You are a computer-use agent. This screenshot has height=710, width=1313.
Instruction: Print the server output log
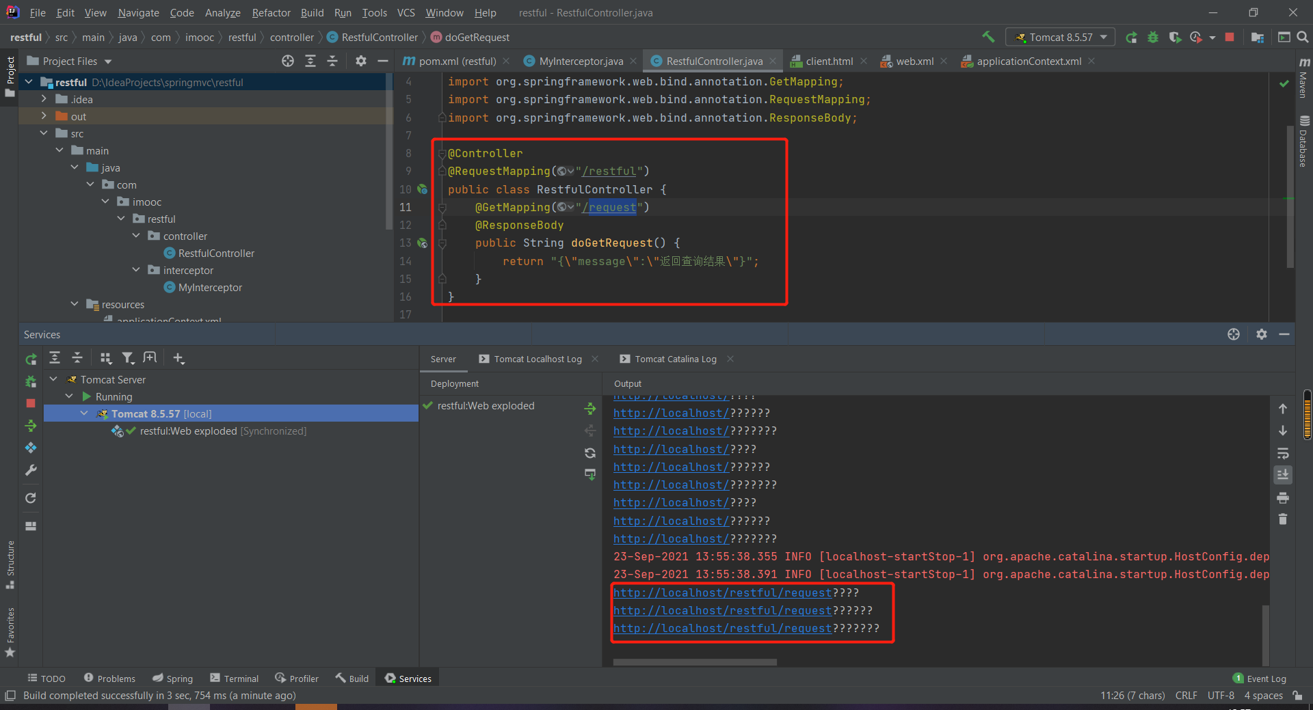coord(1283,497)
